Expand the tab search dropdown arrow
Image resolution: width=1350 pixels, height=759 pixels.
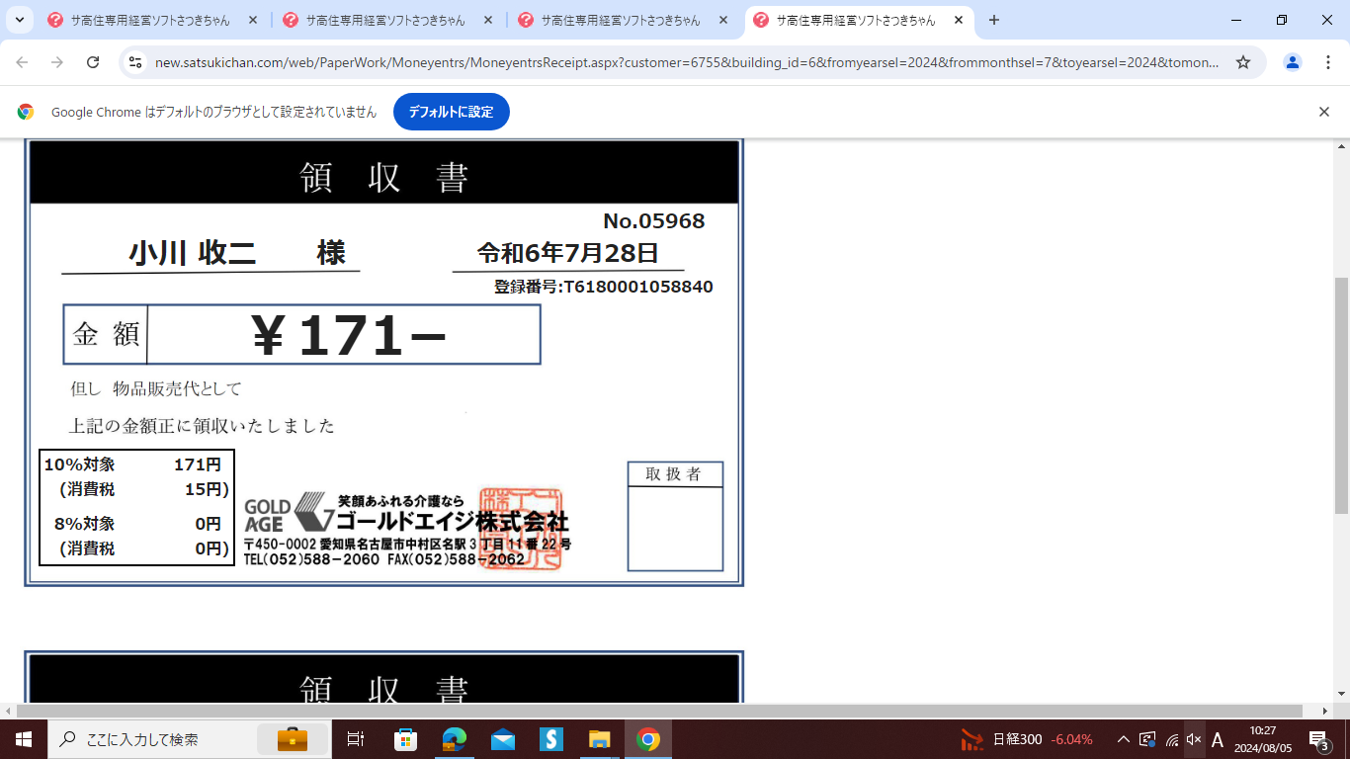point(19,20)
